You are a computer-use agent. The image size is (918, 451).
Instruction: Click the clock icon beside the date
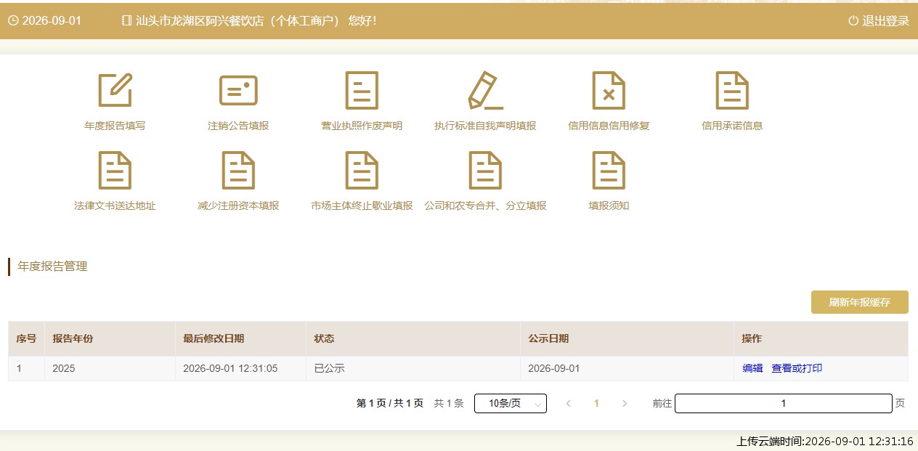13,21
